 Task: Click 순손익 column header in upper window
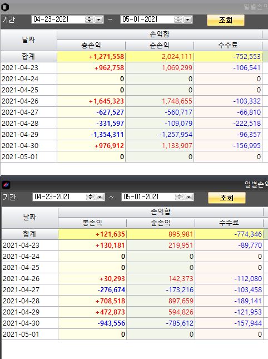[160, 45]
